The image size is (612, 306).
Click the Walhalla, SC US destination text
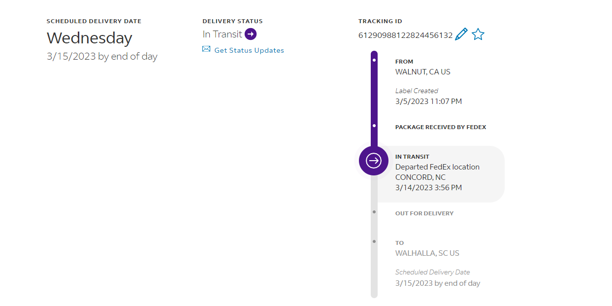pos(427,253)
